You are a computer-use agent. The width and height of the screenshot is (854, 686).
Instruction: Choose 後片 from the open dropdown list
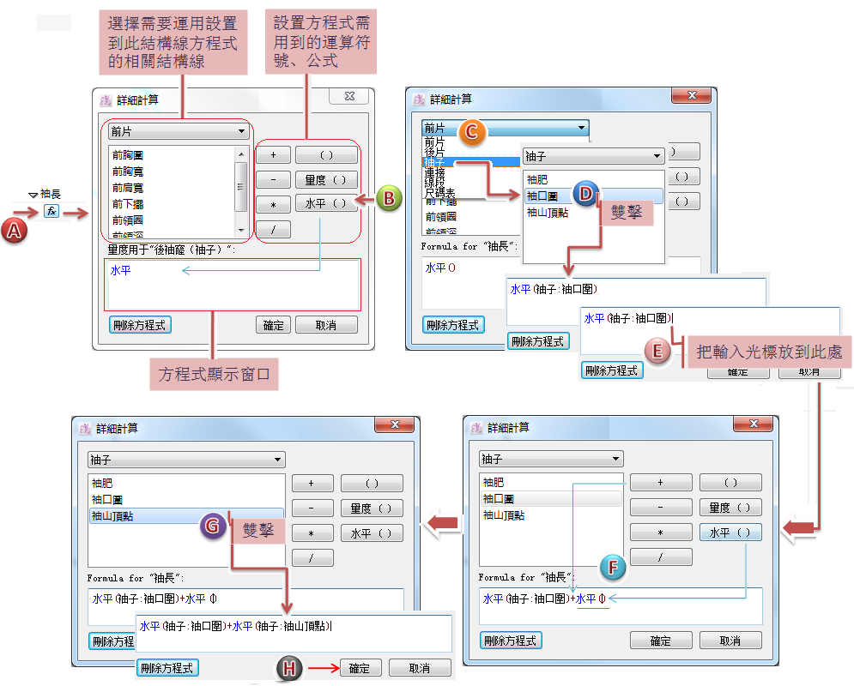pos(434,152)
